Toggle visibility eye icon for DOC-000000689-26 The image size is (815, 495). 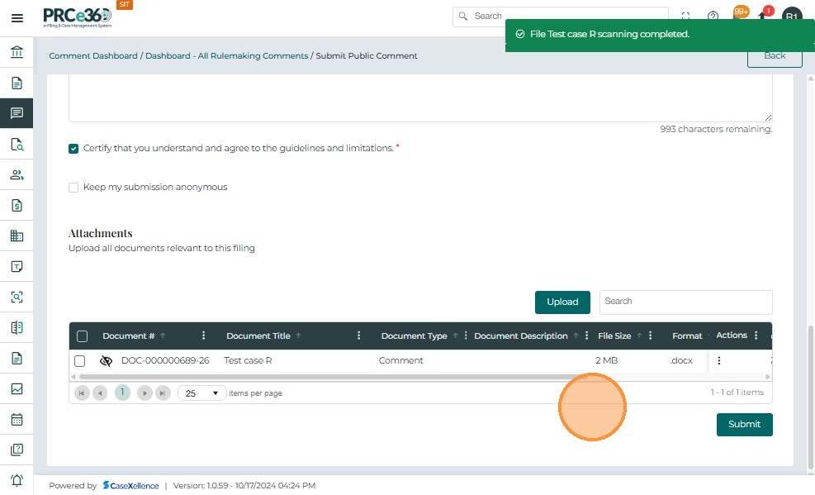(106, 361)
